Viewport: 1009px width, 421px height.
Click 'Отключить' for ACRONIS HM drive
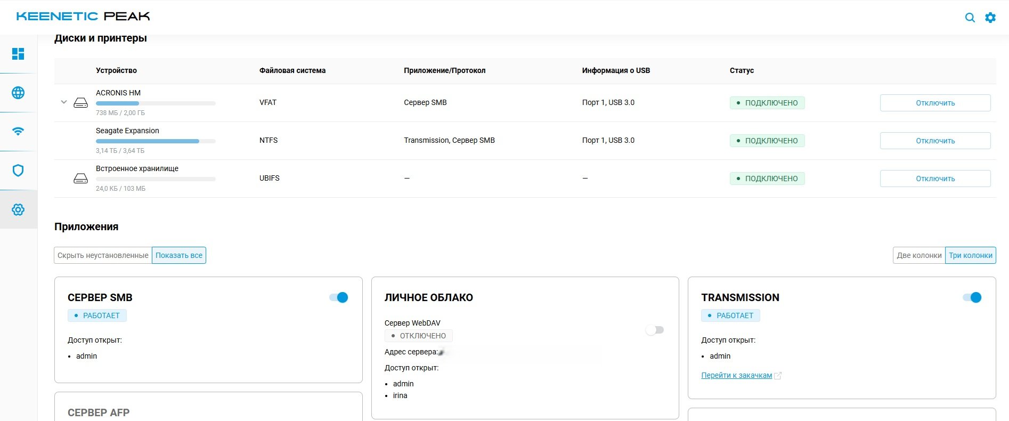tap(935, 103)
